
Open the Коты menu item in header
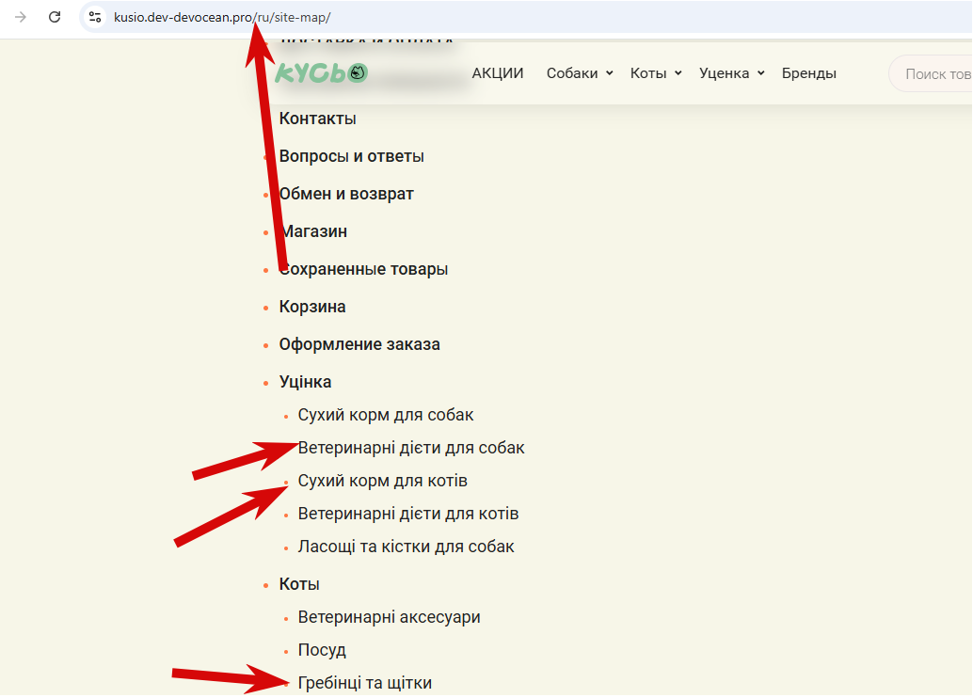click(648, 73)
